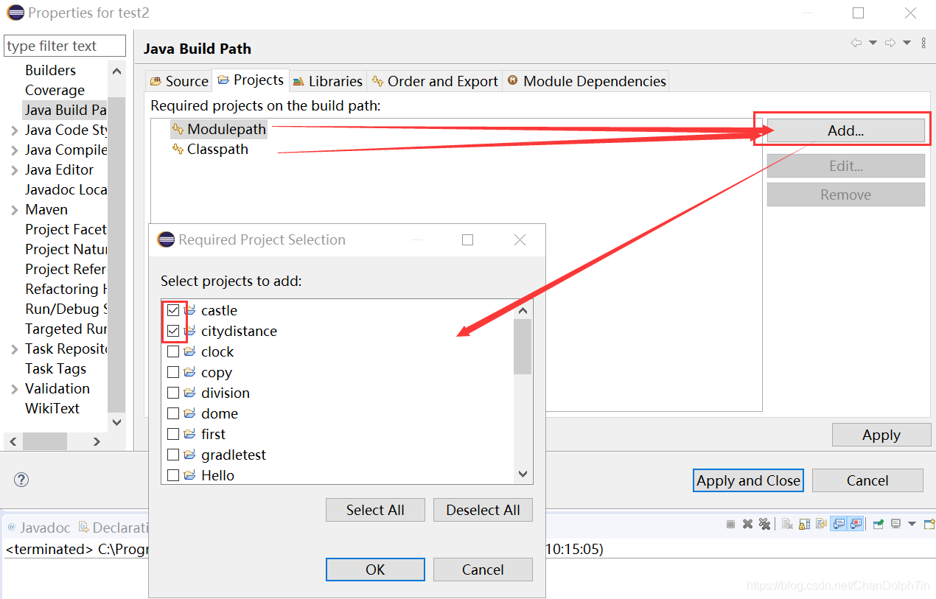Uncheck the castle project checkbox
Viewport: 936px width, 599px height.
click(174, 310)
